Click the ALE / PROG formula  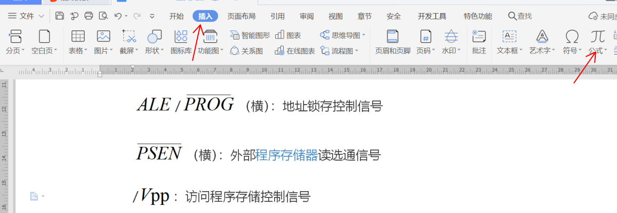click(x=186, y=104)
